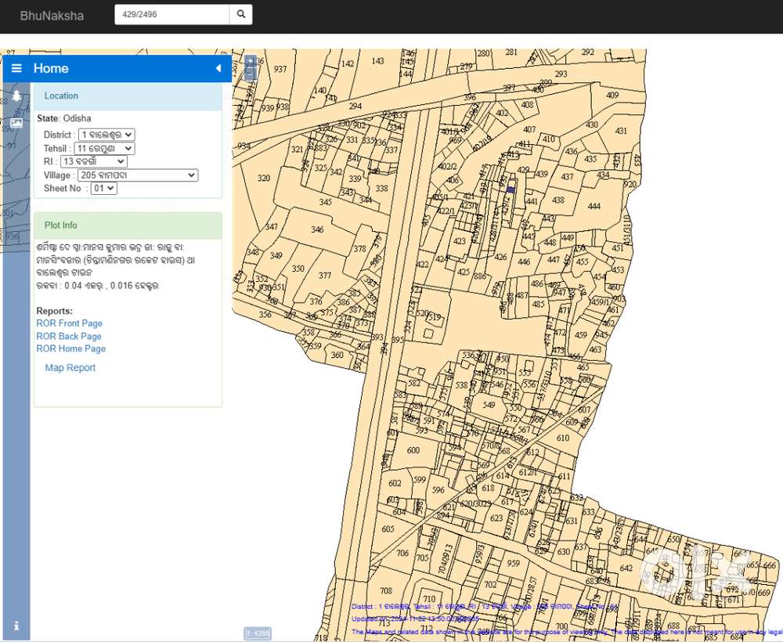Click the Map Report link
The height and width of the screenshot is (642, 783).
tap(70, 368)
